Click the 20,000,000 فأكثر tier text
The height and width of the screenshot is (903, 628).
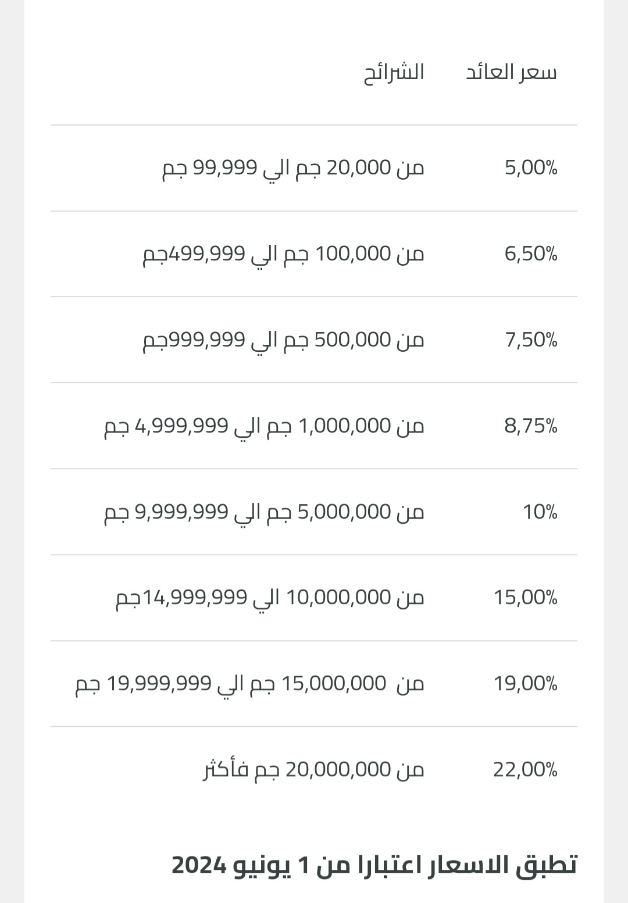313,770
